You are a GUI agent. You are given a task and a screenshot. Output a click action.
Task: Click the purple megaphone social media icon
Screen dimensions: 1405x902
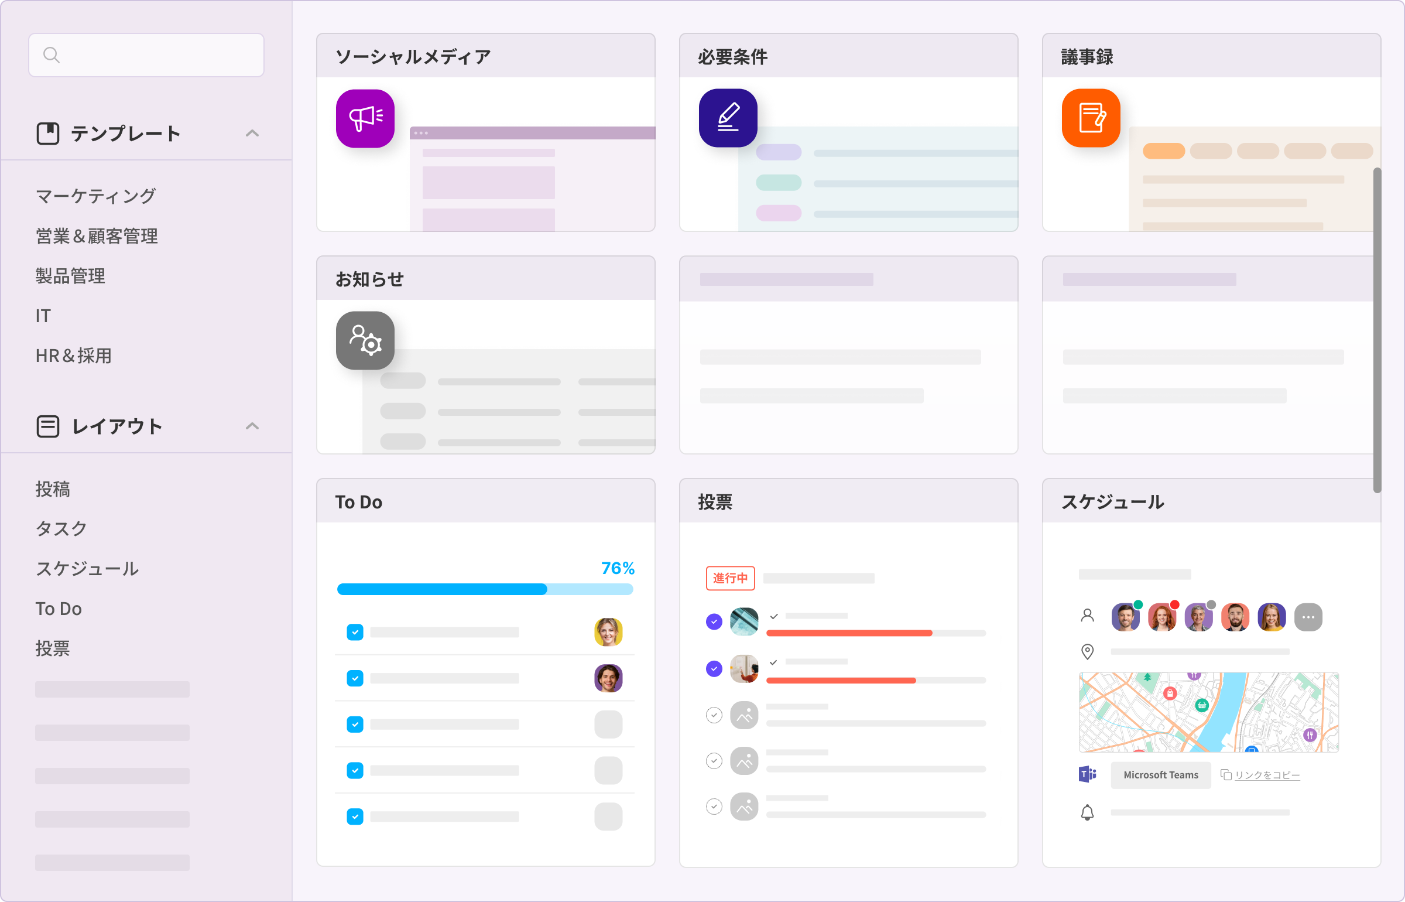click(x=365, y=118)
